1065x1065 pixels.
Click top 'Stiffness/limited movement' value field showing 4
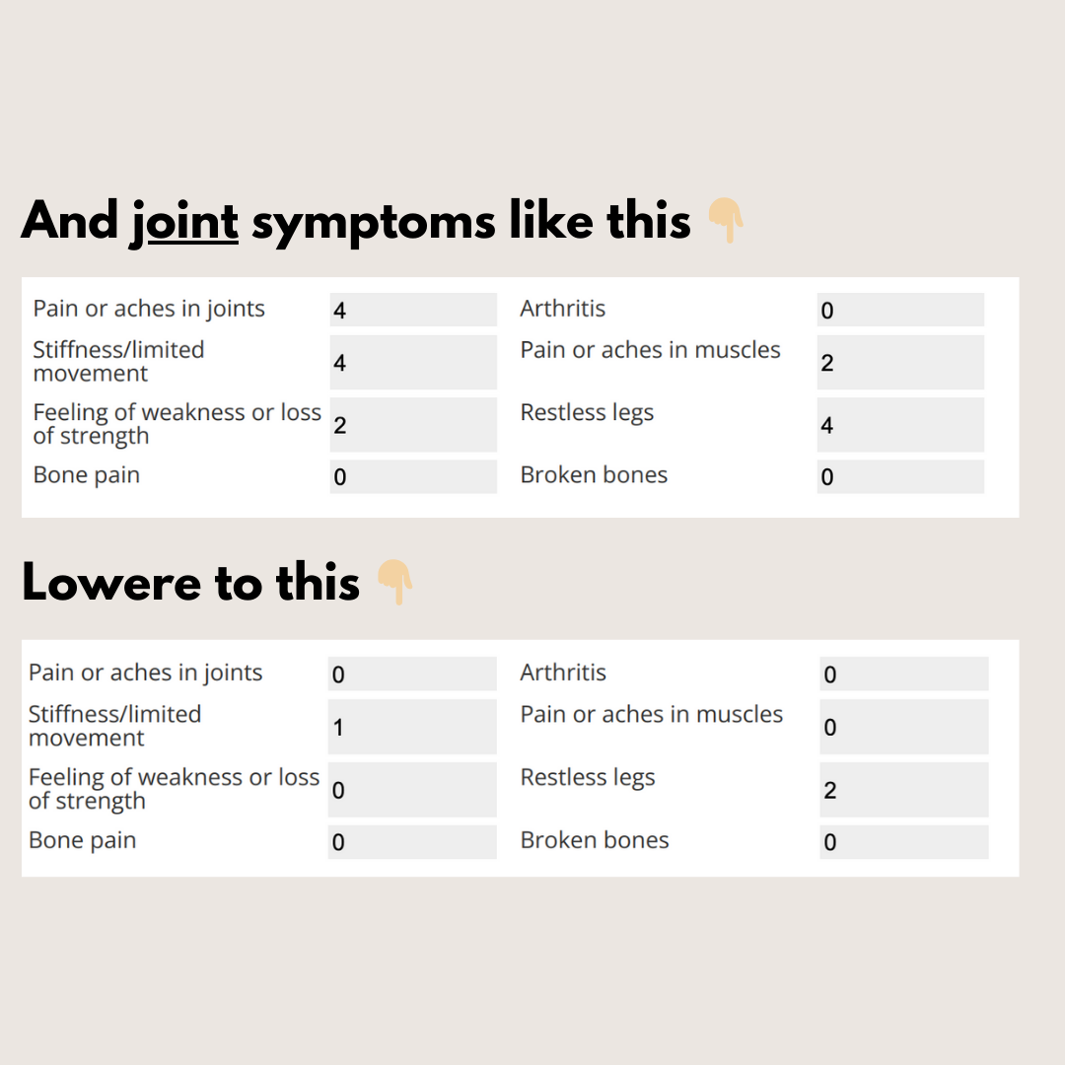pyautogui.click(x=413, y=362)
